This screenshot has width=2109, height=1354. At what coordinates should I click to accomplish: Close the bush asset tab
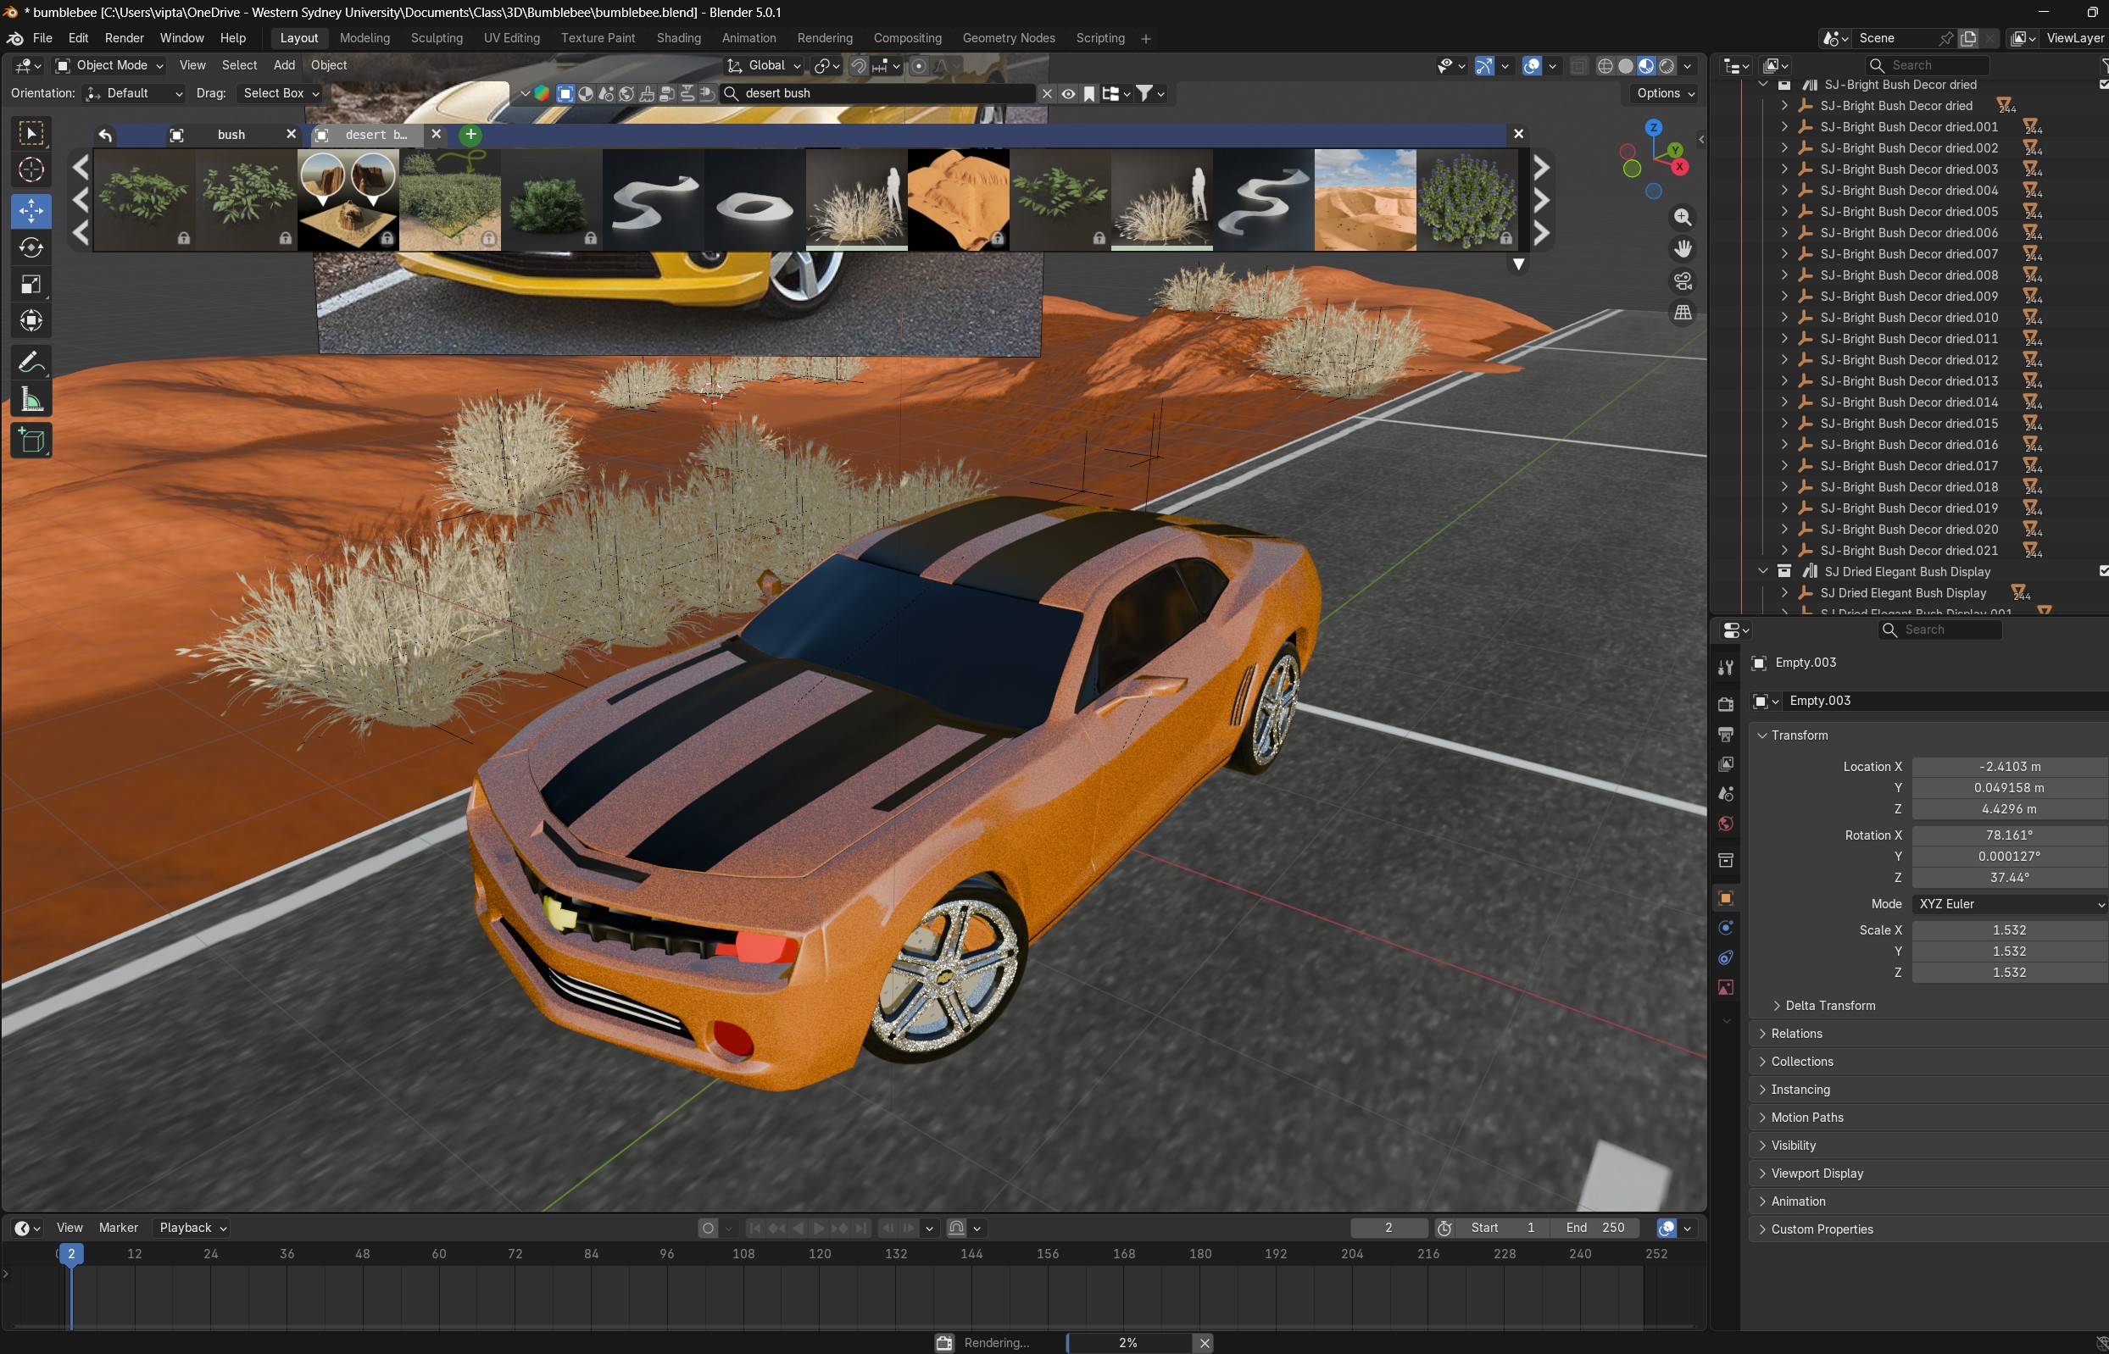pos(291,134)
